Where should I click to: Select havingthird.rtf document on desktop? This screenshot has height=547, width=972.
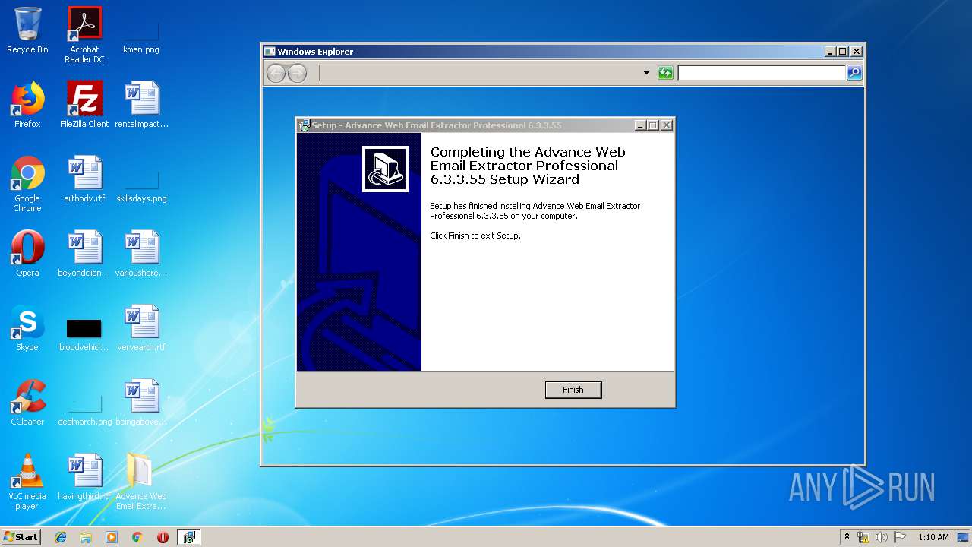[x=84, y=477]
